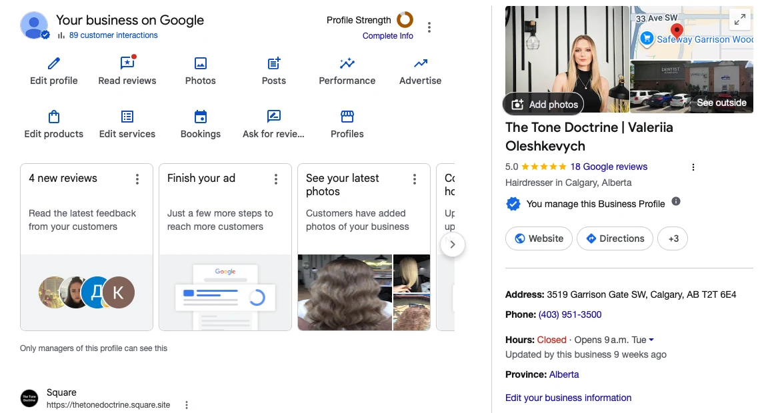Open Edit services list icon
Viewport: 764px width, 413px height.
[x=127, y=117]
